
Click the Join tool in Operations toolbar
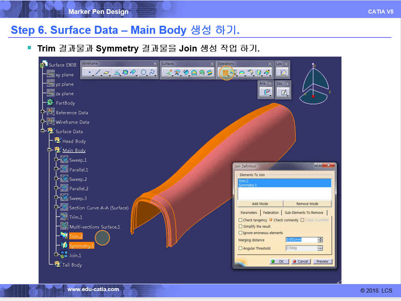click(225, 73)
